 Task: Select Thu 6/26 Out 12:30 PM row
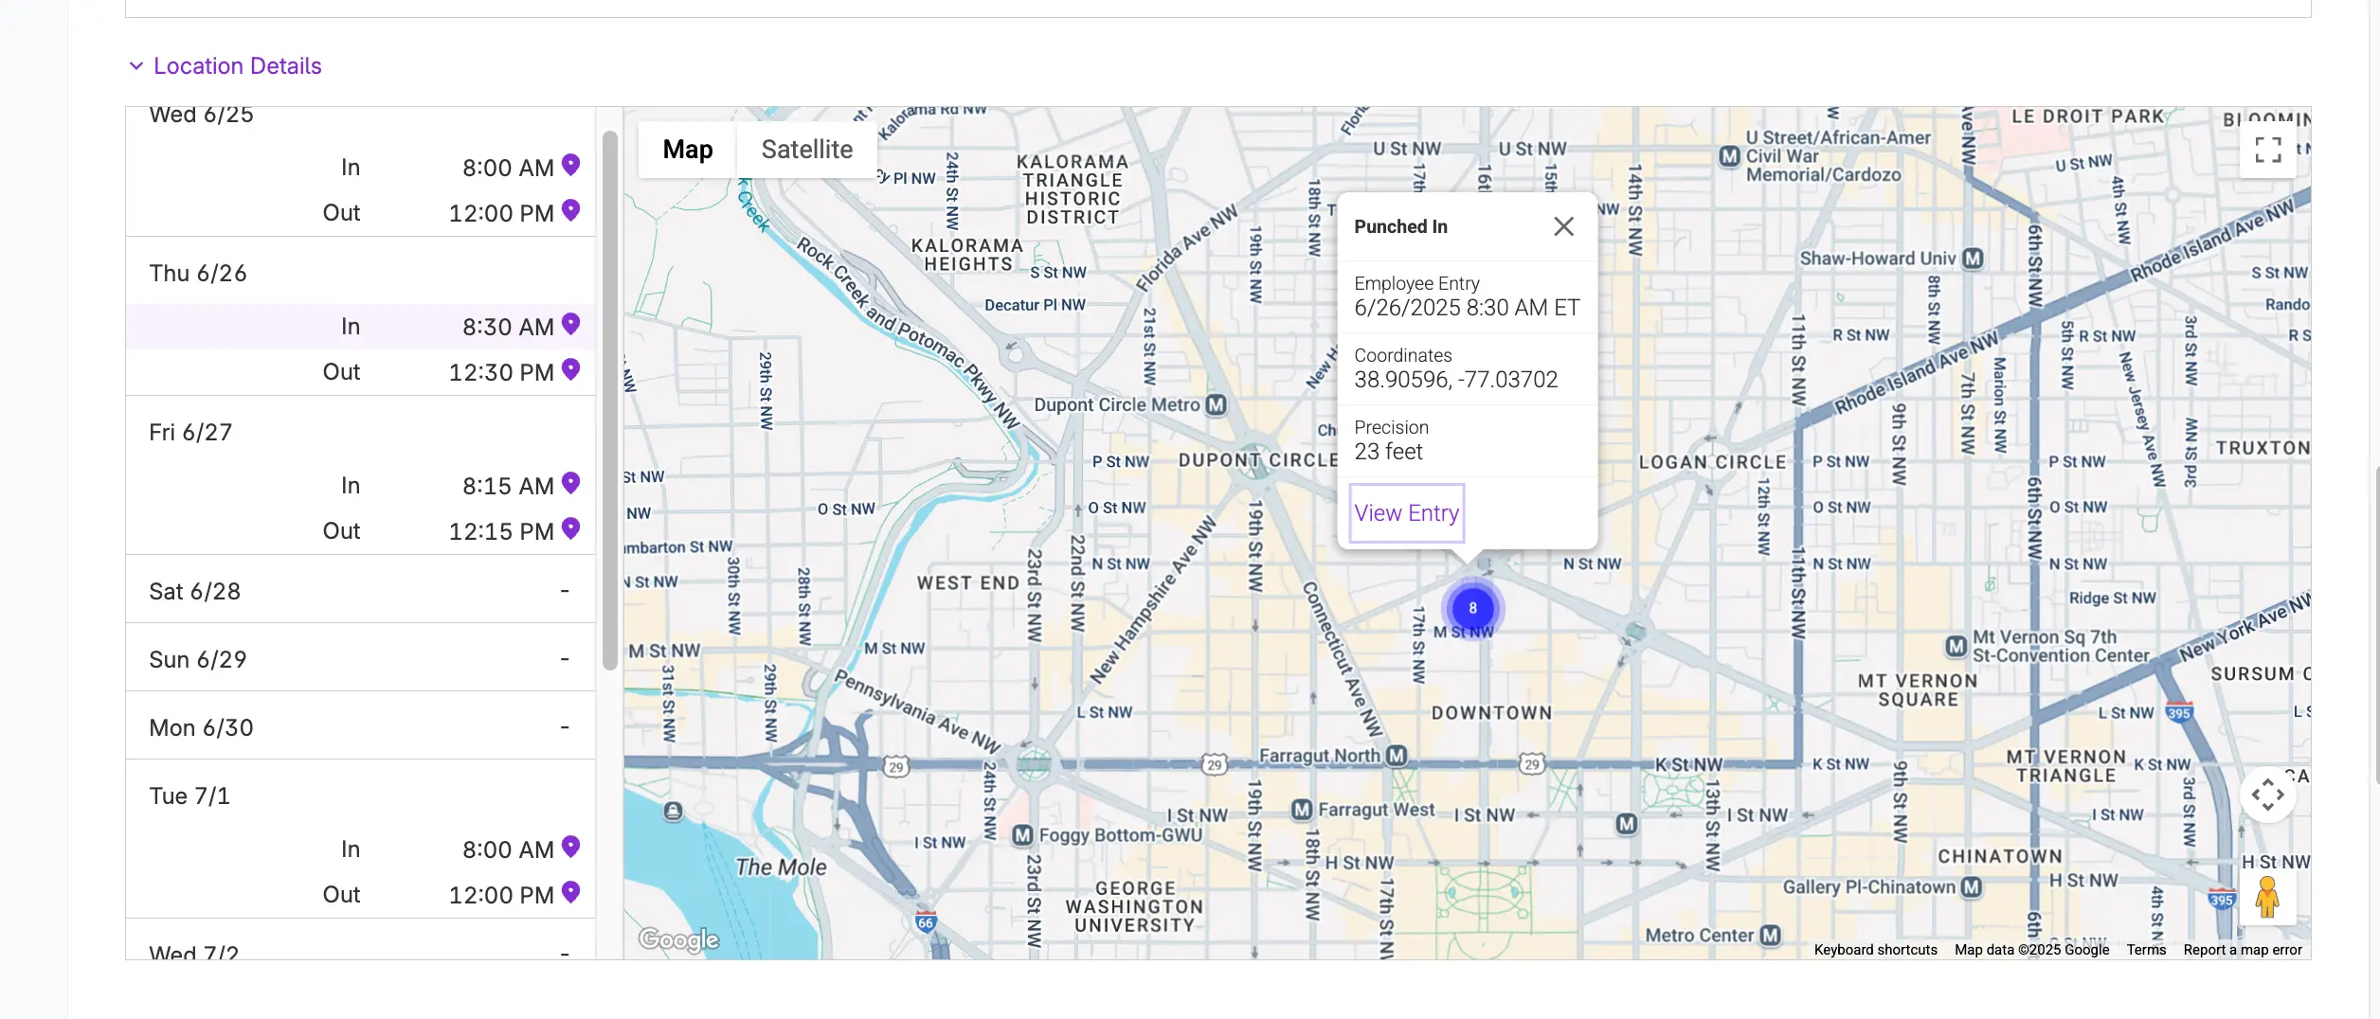[x=361, y=372]
